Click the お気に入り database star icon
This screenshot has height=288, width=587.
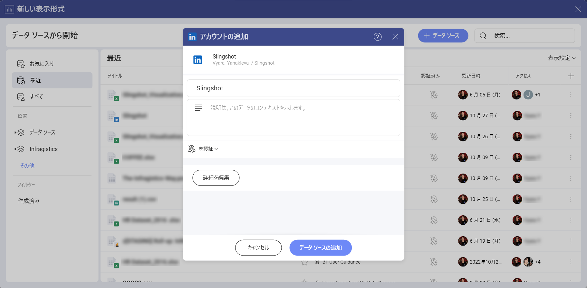click(21, 64)
